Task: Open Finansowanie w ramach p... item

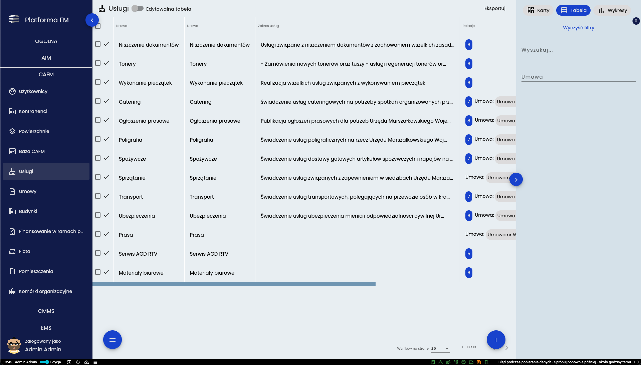Action: (46, 231)
